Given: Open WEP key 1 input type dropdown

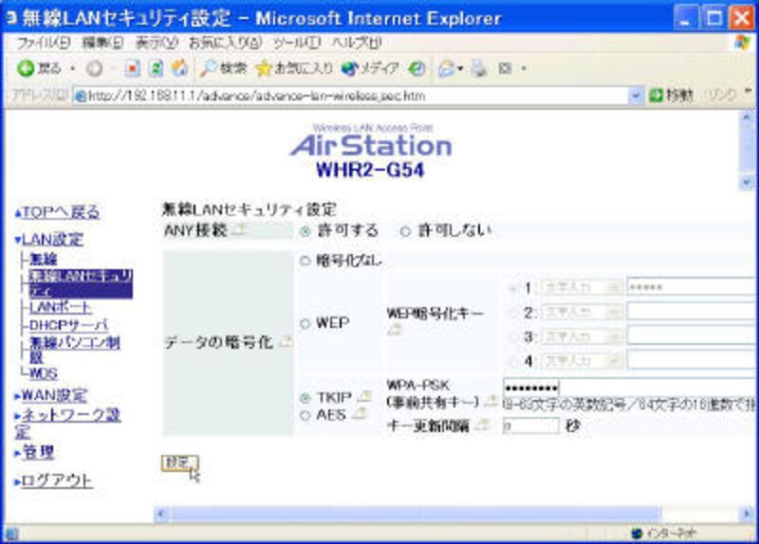Looking at the screenshot, I should pos(614,287).
